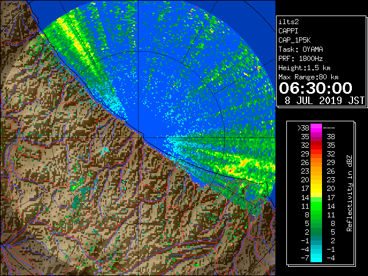Image resolution: width=368 pixels, height=276 pixels.
Task: Click the 'Max Range:80 km' line
Action: tap(308, 77)
